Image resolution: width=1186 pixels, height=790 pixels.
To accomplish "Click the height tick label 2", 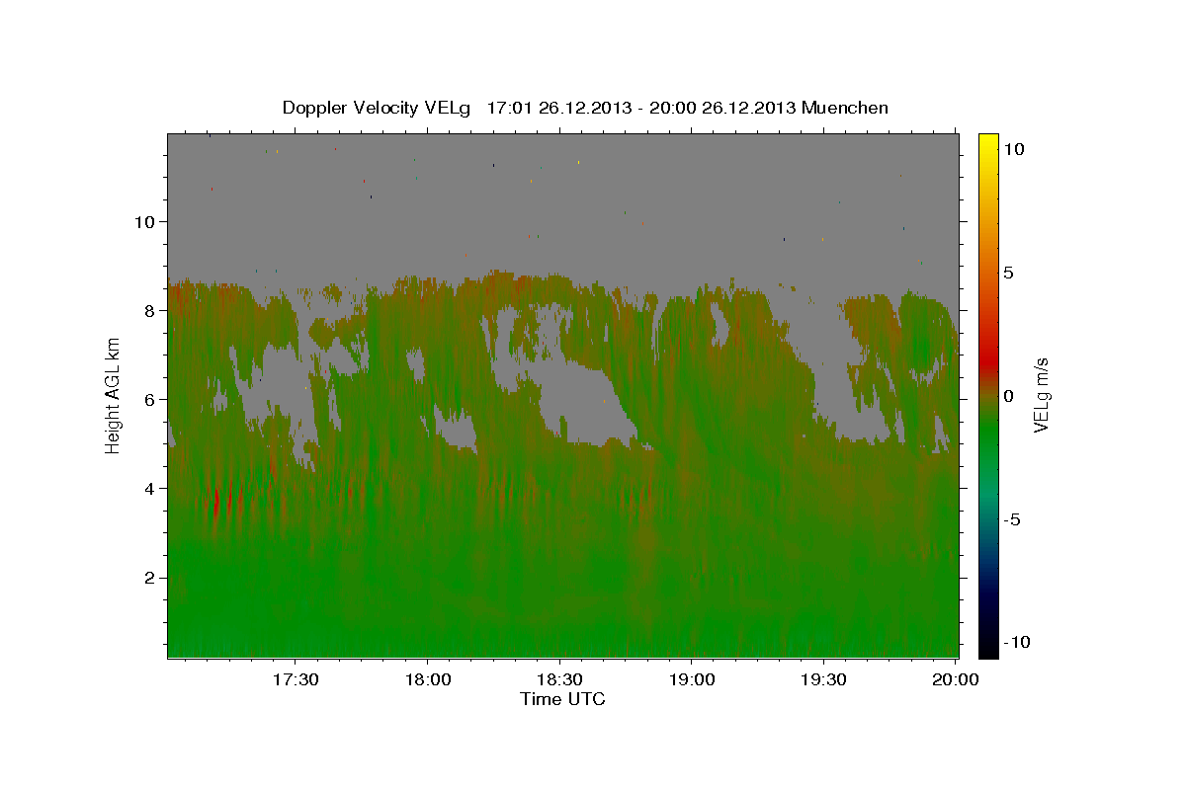I will pos(151,578).
